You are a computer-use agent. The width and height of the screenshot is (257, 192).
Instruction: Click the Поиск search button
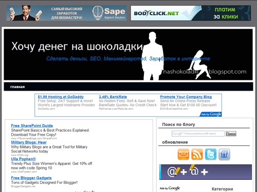coord(231,134)
